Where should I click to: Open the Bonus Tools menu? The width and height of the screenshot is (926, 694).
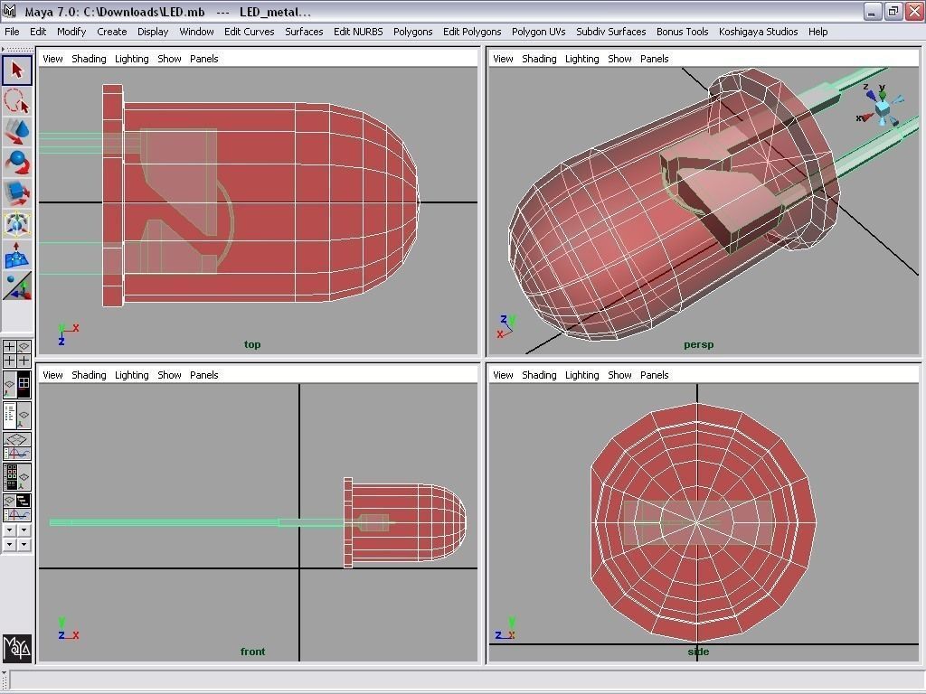682,32
